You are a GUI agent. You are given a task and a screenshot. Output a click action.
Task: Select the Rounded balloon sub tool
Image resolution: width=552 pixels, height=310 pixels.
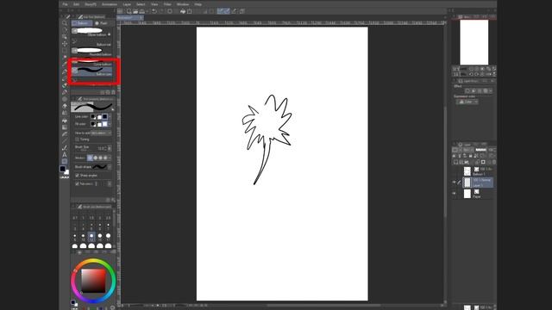coord(92,52)
